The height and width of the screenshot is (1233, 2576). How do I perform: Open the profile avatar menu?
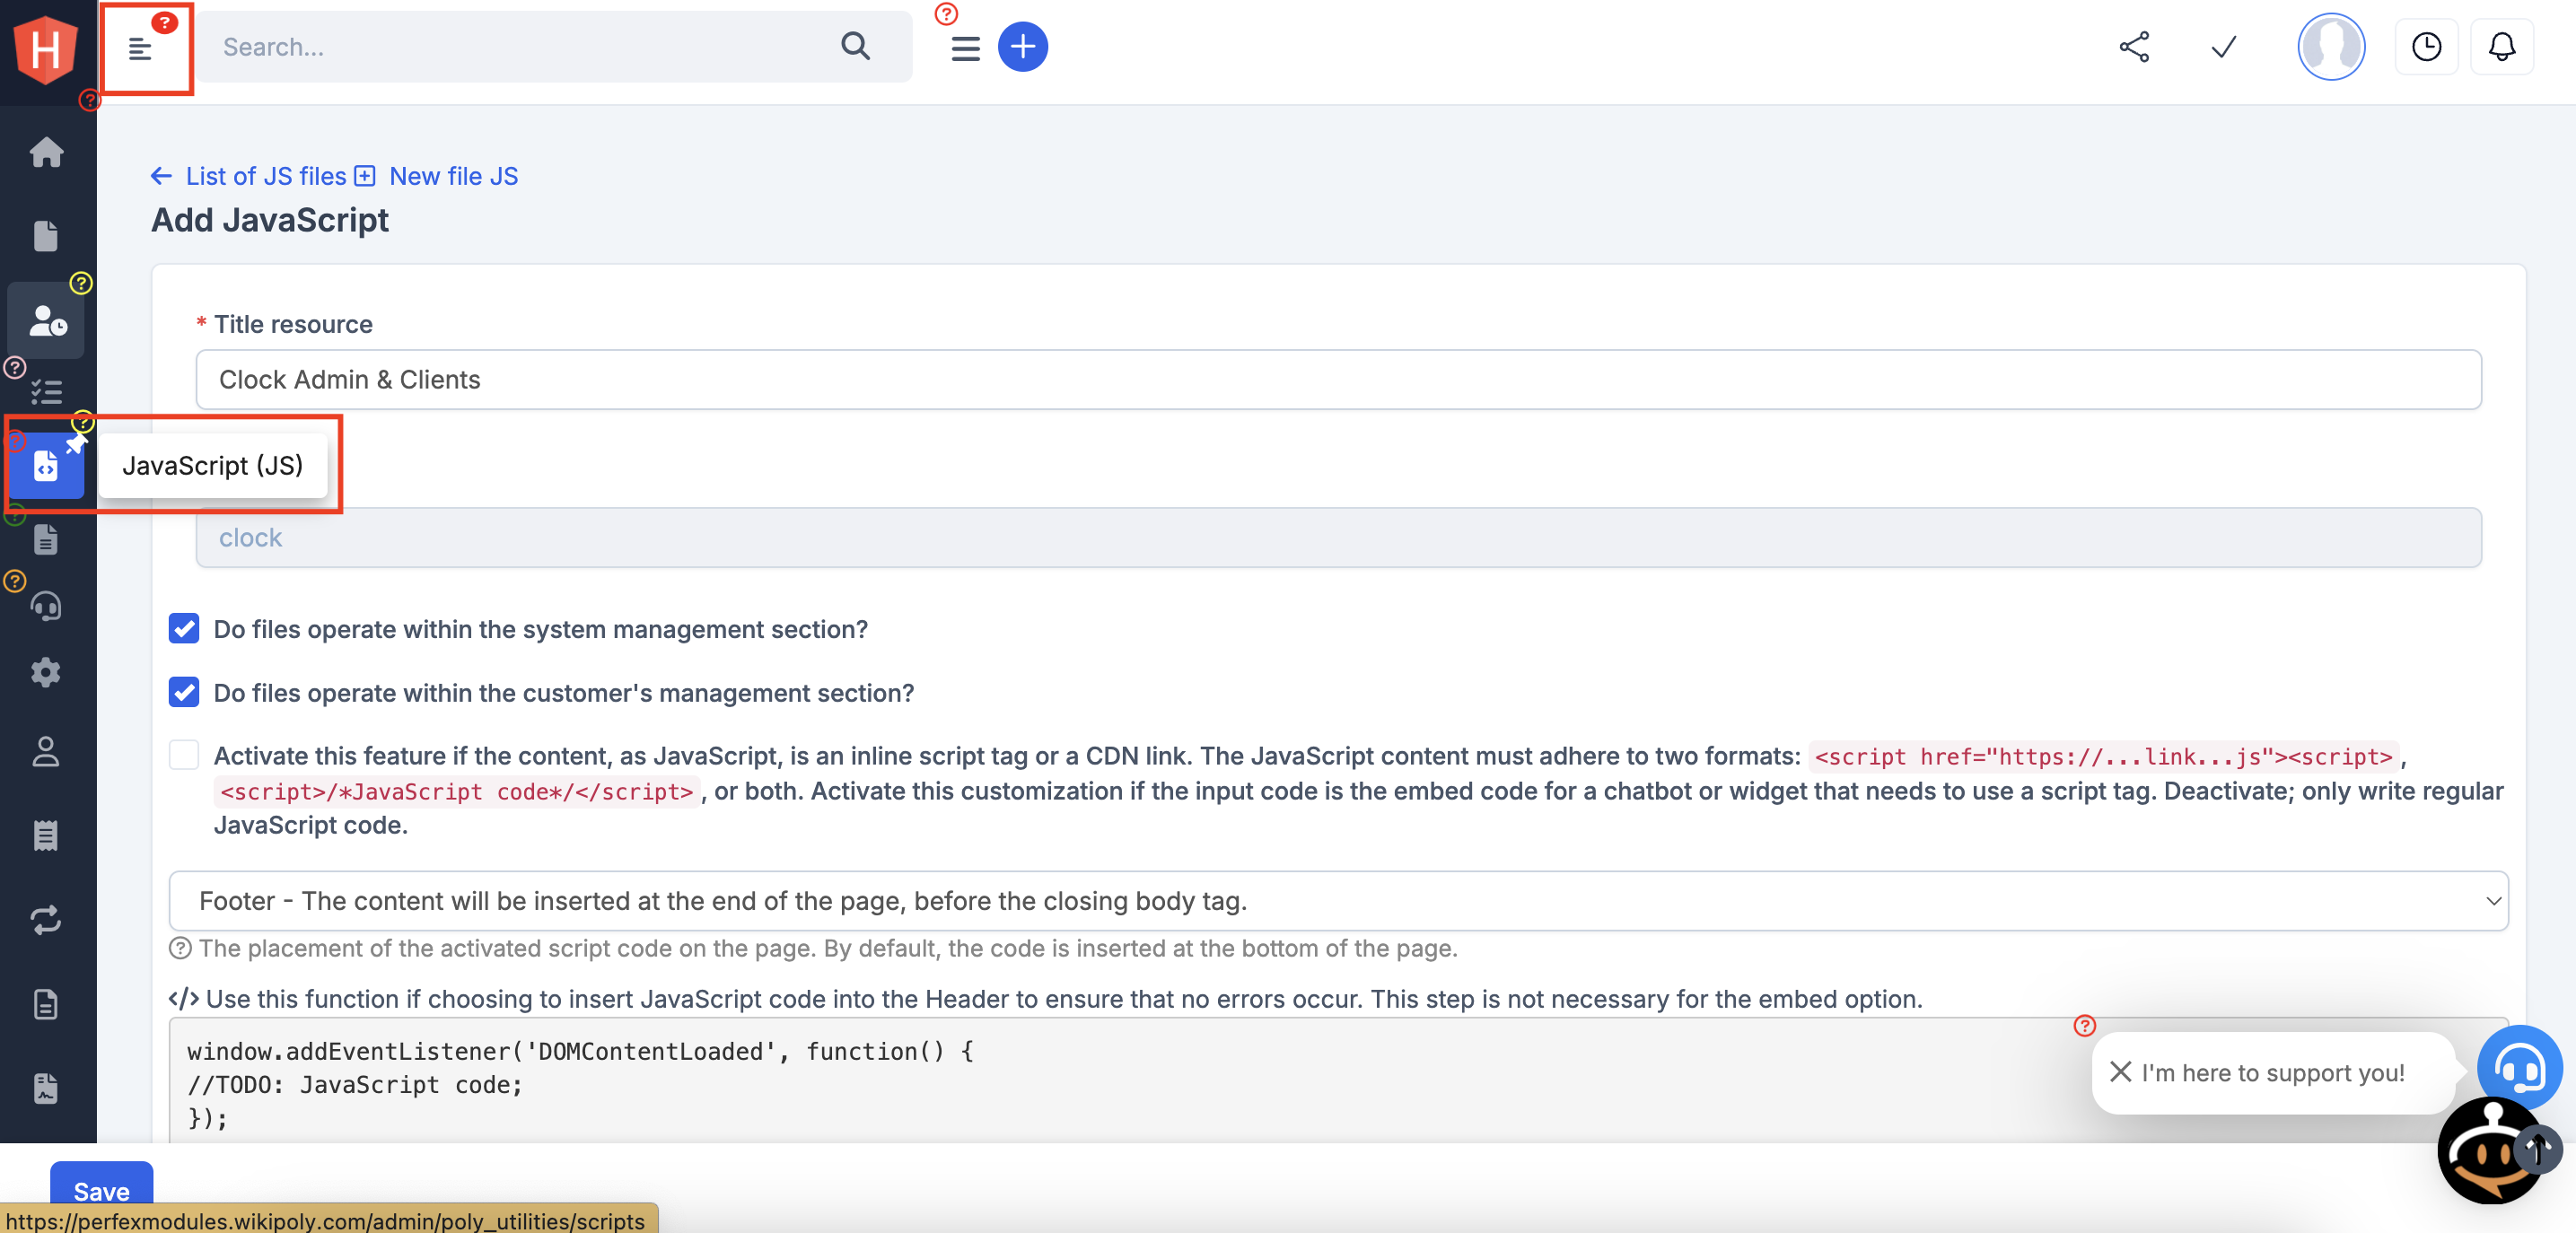tap(2330, 46)
